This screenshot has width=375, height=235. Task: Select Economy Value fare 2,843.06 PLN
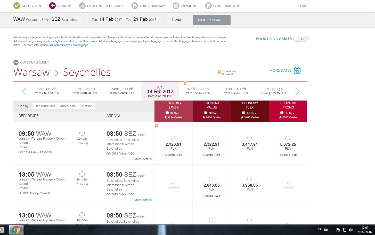click(x=211, y=179)
